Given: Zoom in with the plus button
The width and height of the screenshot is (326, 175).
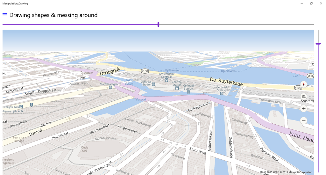Looking at the screenshot, I should click(304, 109).
